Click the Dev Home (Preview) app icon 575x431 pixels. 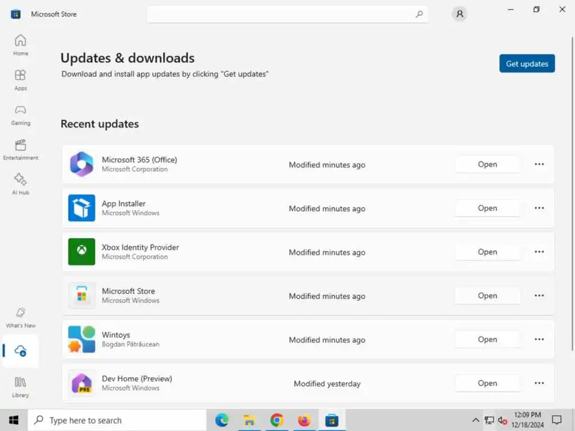pyautogui.click(x=81, y=383)
